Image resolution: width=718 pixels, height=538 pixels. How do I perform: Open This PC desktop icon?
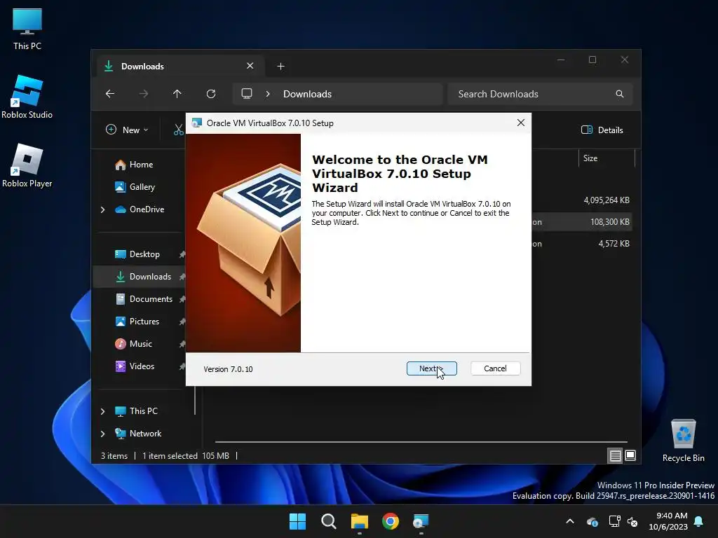[27, 29]
